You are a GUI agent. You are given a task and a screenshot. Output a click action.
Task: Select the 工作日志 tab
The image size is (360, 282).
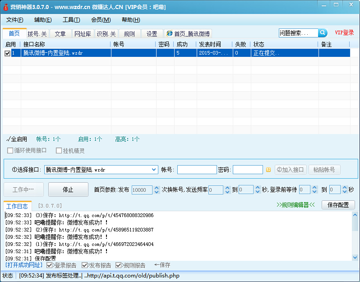(x=17, y=206)
